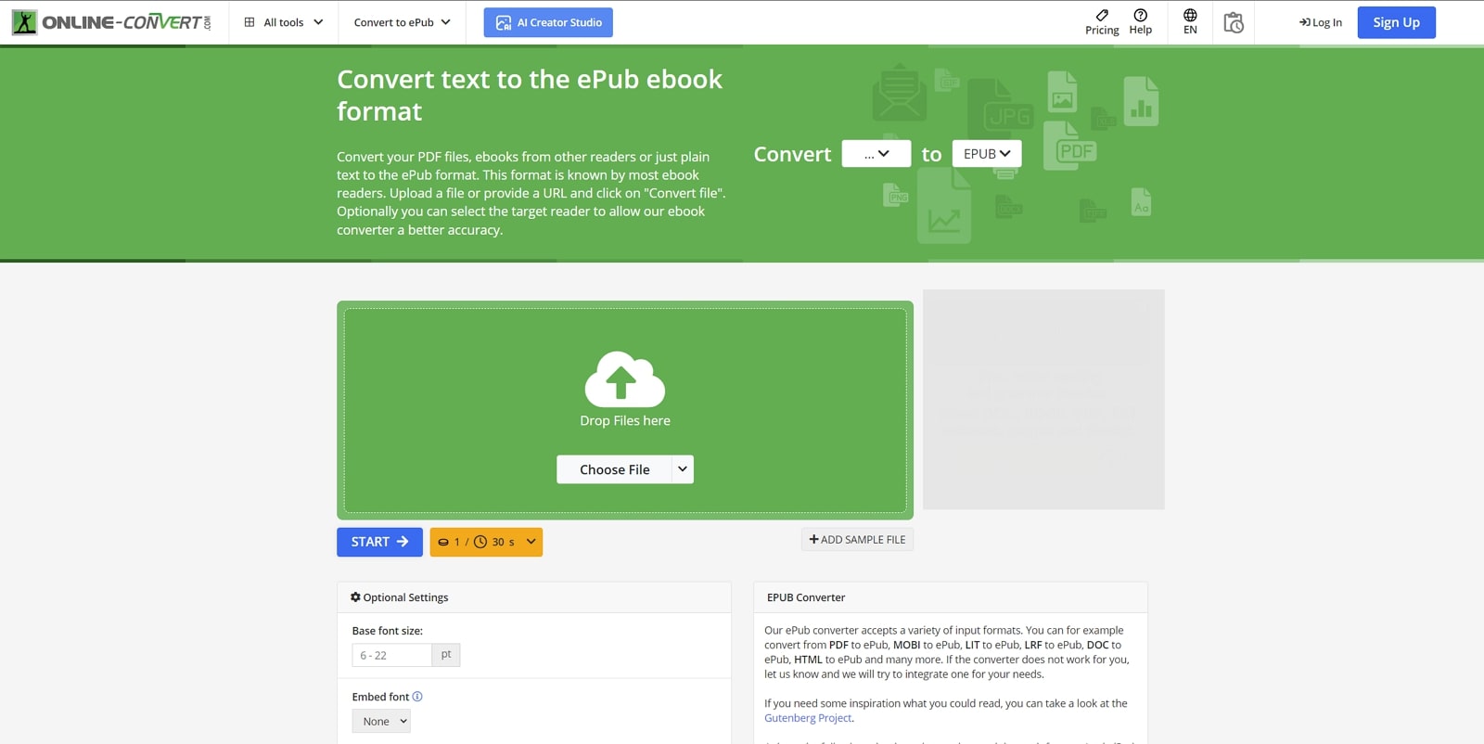This screenshot has height=744, width=1484.
Task: Click the Sign Up button
Action: click(1396, 22)
